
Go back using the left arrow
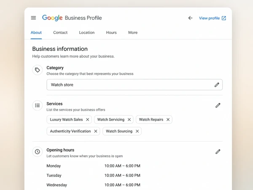tap(191, 18)
